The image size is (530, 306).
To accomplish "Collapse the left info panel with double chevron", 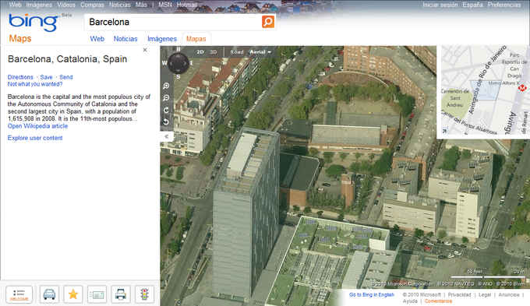I will tap(166, 136).
